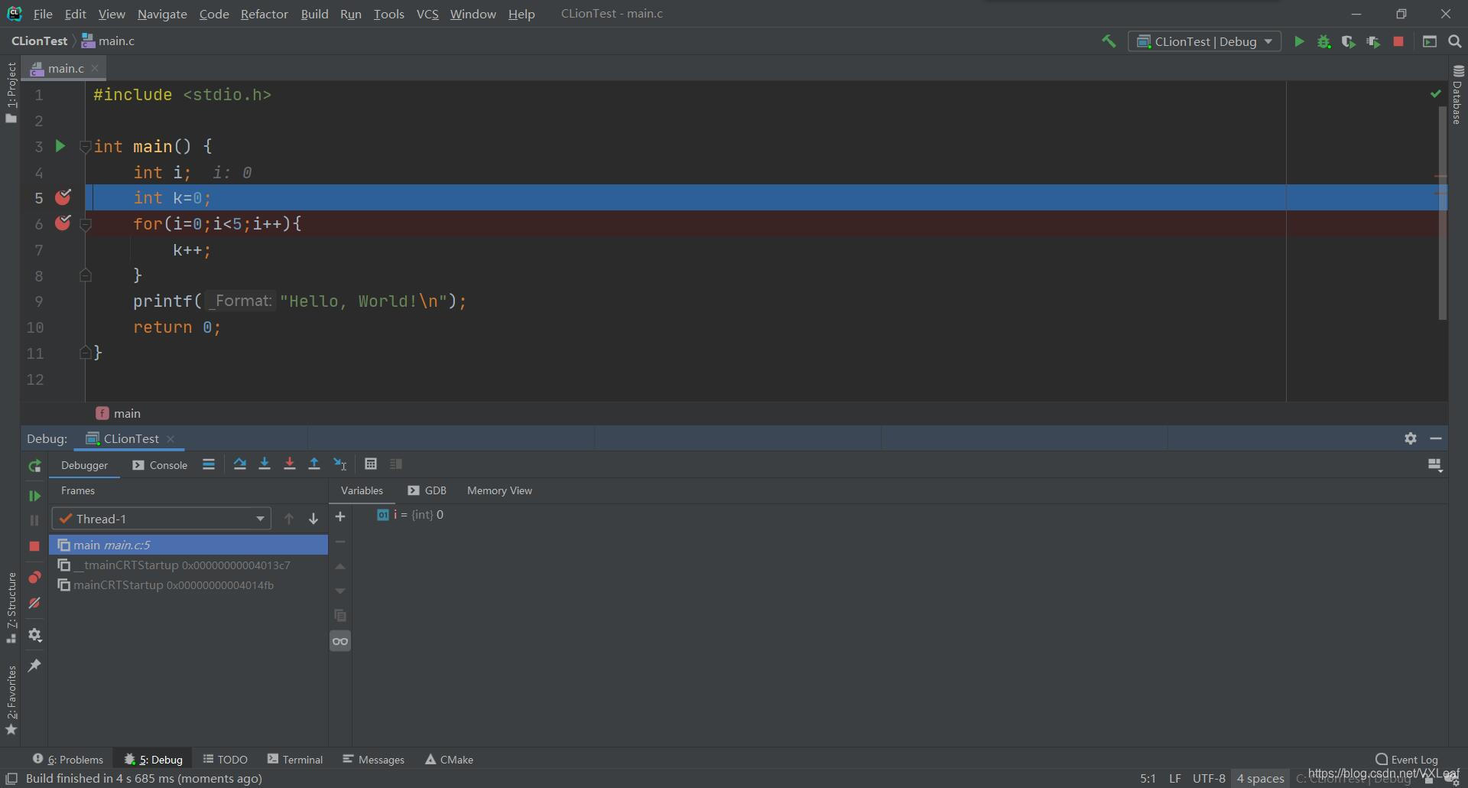Select mainCRTStartup stack frame

[188, 584]
